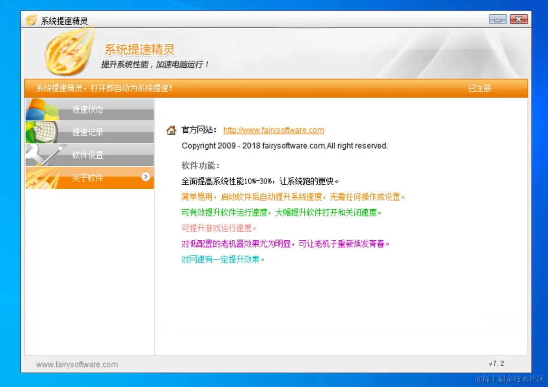Open the http://www.fairysoftware.com link

(x=274, y=130)
